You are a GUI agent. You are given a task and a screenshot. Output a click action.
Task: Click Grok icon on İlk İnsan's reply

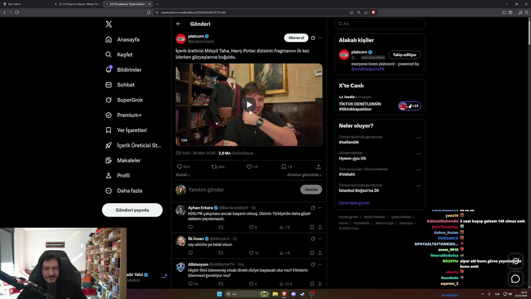click(313, 239)
